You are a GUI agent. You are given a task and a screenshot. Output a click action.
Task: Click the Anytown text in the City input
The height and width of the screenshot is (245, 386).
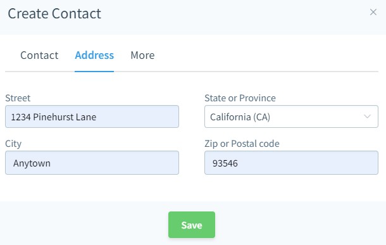pyautogui.click(x=32, y=163)
